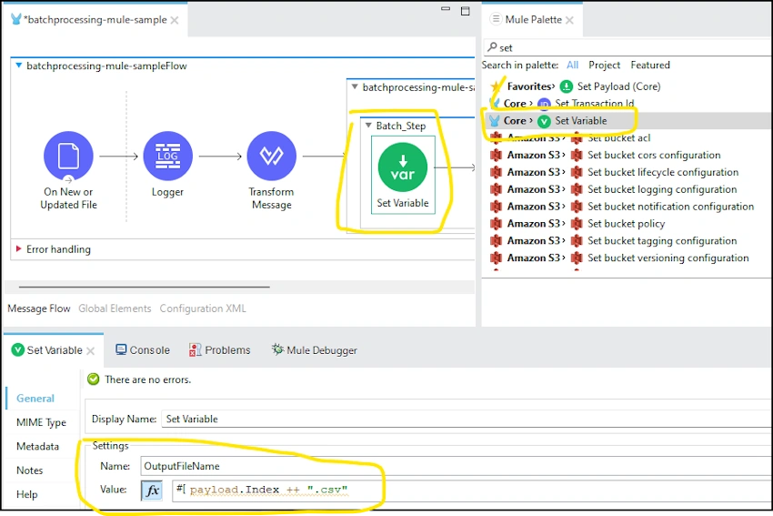Open the Console tab

(x=143, y=349)
